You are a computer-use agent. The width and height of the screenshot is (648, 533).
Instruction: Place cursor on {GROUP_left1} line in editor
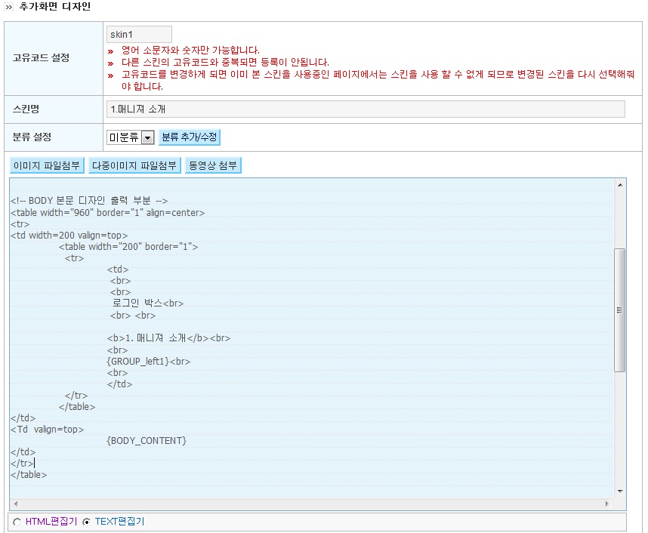tap(138, 362)
